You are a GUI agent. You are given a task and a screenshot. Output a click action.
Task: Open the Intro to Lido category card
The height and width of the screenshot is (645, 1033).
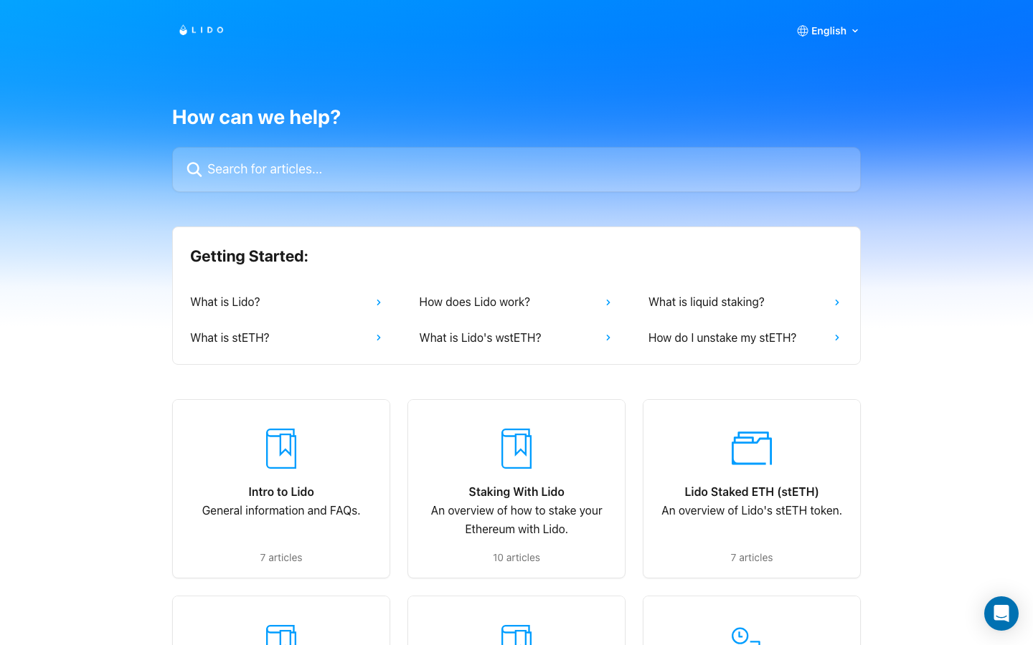tap(281, 488)
